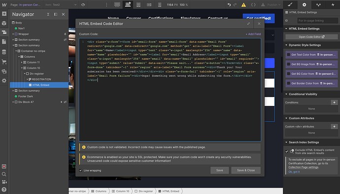
Task: Expand Column 11 in Navigator
Action: pos(22,62)
